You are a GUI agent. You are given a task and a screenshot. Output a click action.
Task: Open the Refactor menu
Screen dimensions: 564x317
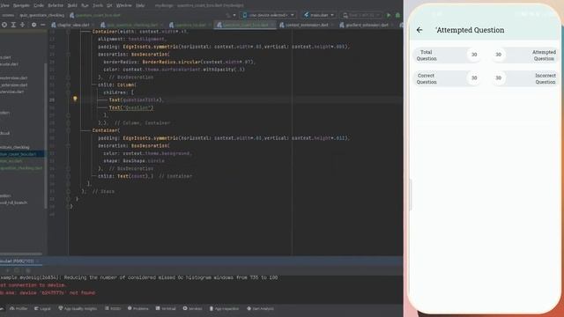point(56,5)
